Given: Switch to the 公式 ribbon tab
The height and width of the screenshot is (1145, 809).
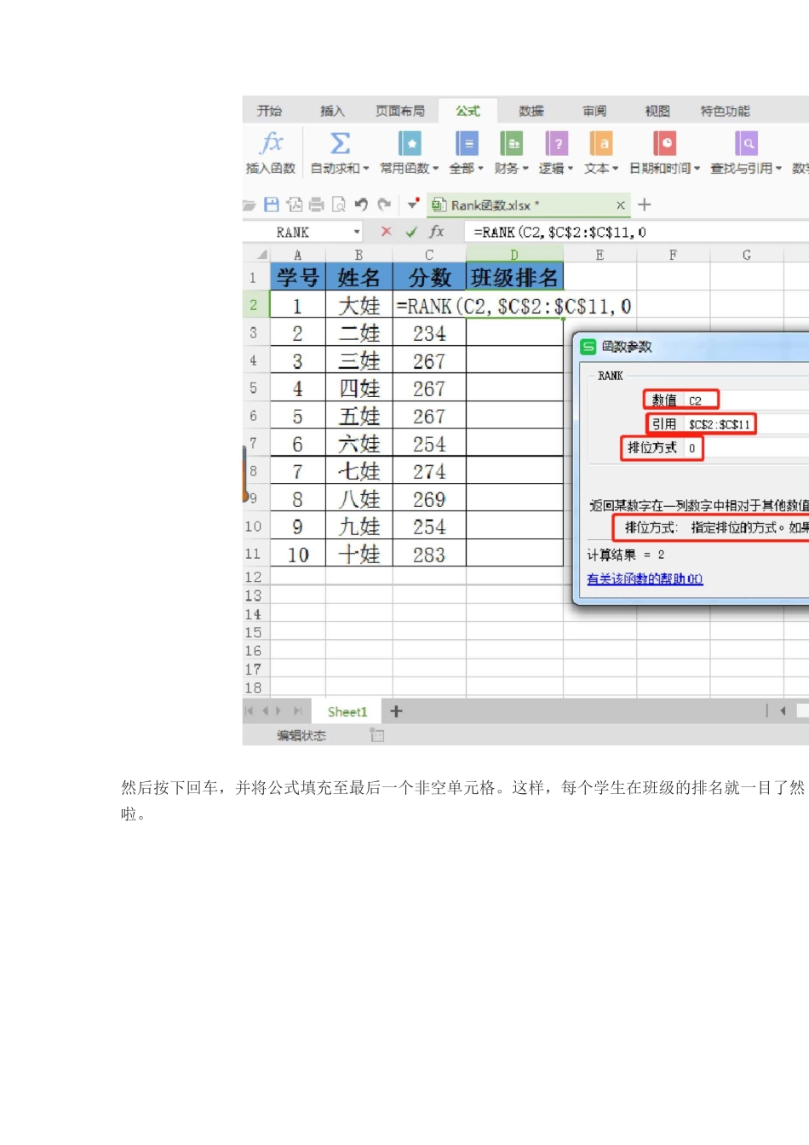Looking at the screenshot, I should click(468, 111).
